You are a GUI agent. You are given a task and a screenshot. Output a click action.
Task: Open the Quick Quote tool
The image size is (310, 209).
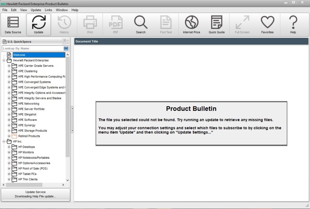coord(216,25)
